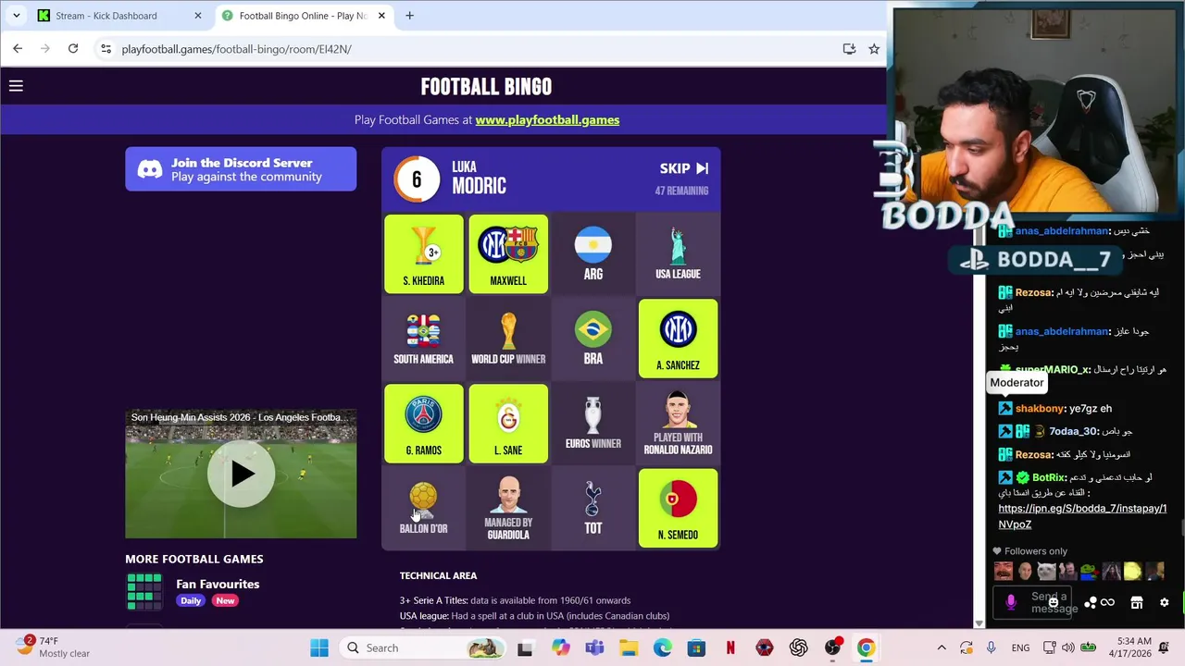
Task: Click shakbony username in chat
Action: pyautogui.click(x=1040, y=408)
